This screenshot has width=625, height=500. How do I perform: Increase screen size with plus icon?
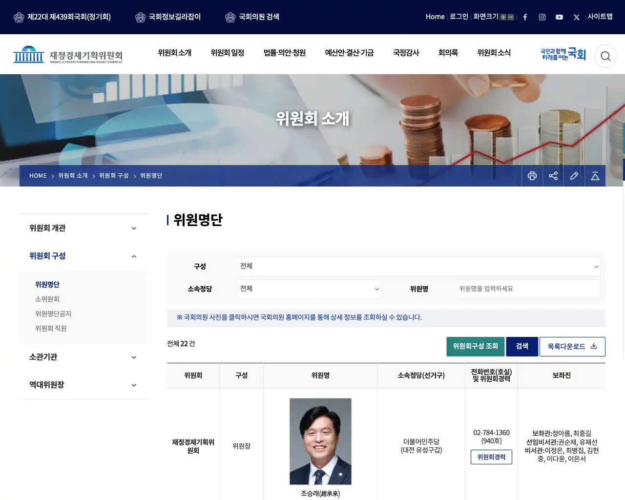[x=503, y=17]
